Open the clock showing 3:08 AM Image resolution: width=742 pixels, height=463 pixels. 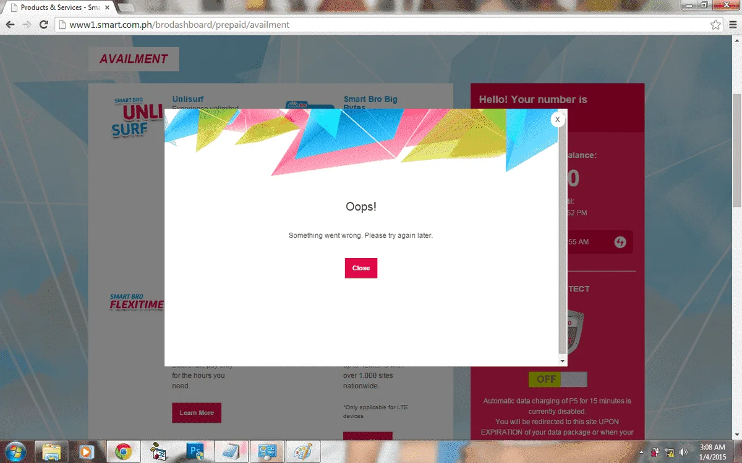coord(714,451)
